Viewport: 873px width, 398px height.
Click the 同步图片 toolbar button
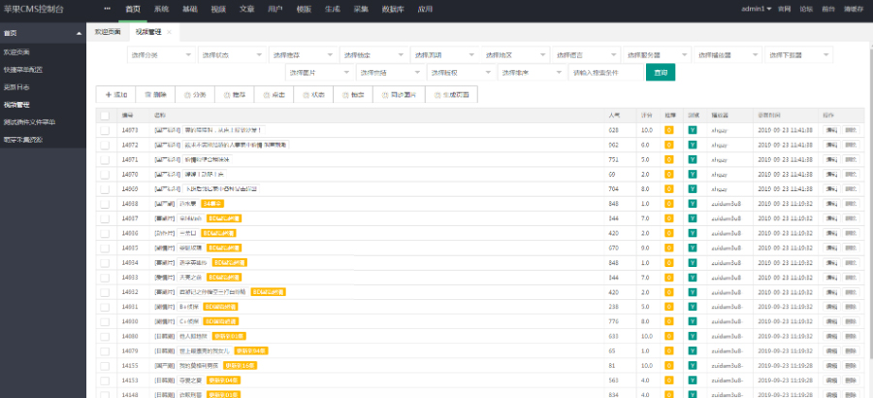399,95
